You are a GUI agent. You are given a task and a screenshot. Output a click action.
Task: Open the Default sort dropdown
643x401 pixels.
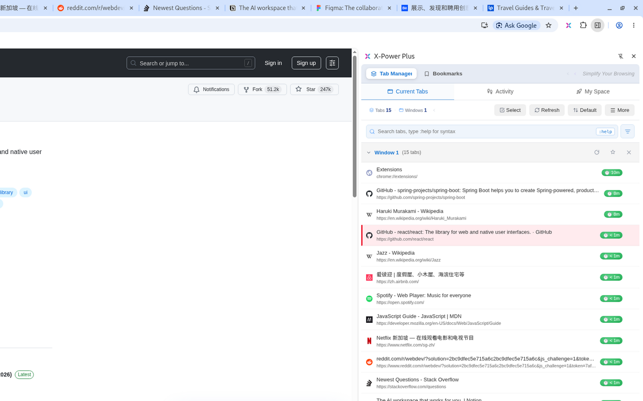coord(584,110)
